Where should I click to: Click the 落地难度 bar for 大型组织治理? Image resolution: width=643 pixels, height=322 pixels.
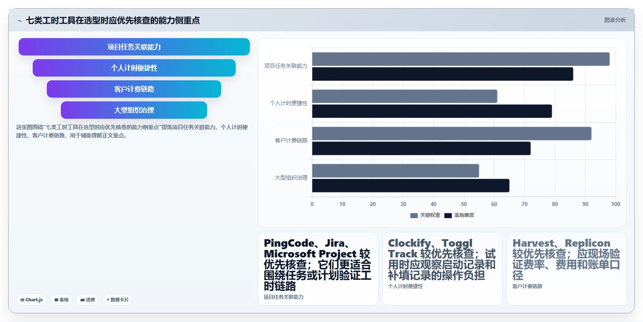coord(411,186)
